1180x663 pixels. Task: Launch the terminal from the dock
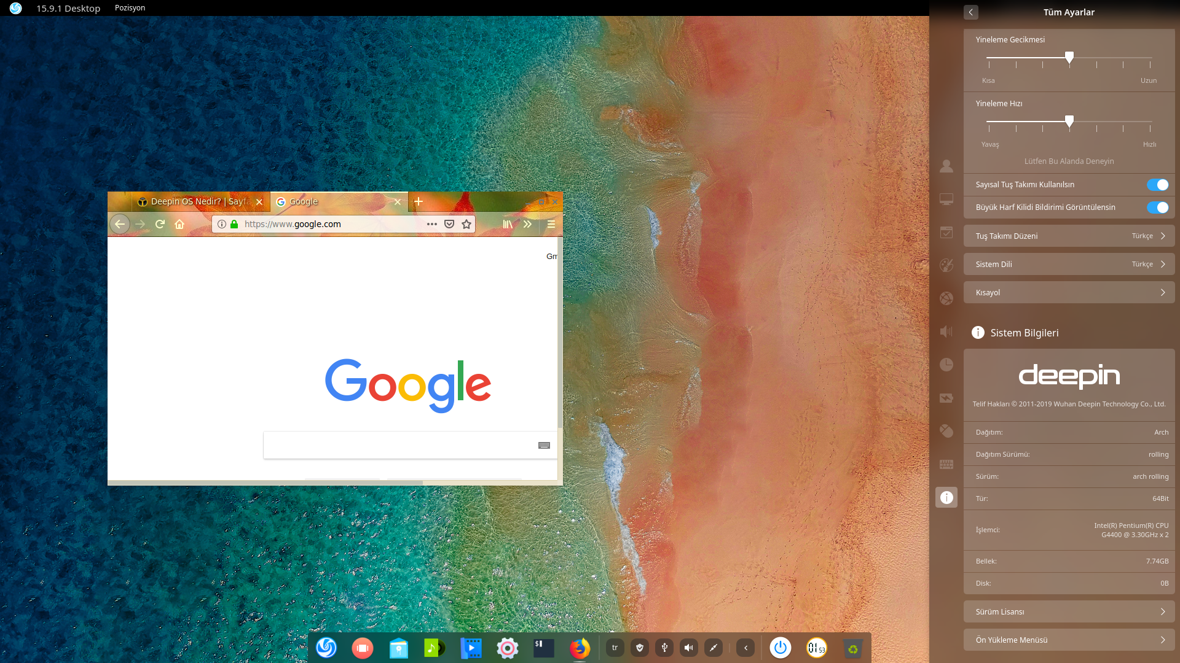[x=544, y=648]
